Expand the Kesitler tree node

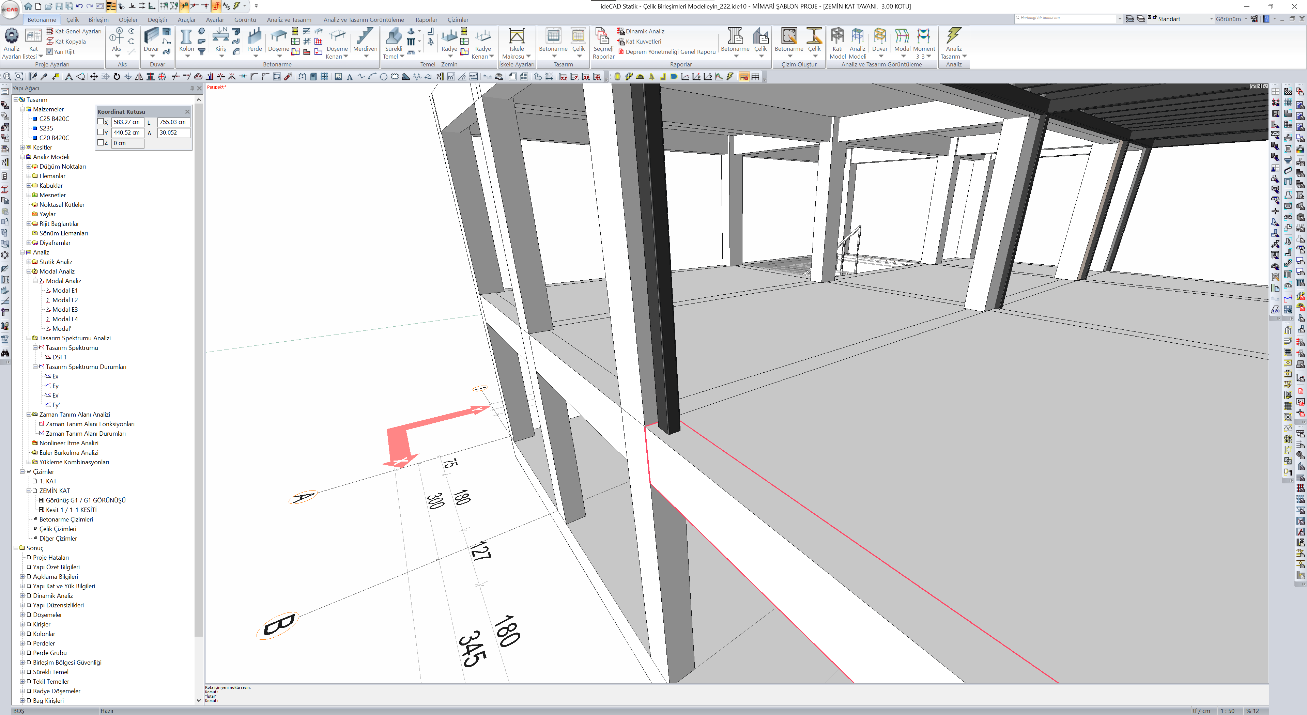click(x=22, y=147)
